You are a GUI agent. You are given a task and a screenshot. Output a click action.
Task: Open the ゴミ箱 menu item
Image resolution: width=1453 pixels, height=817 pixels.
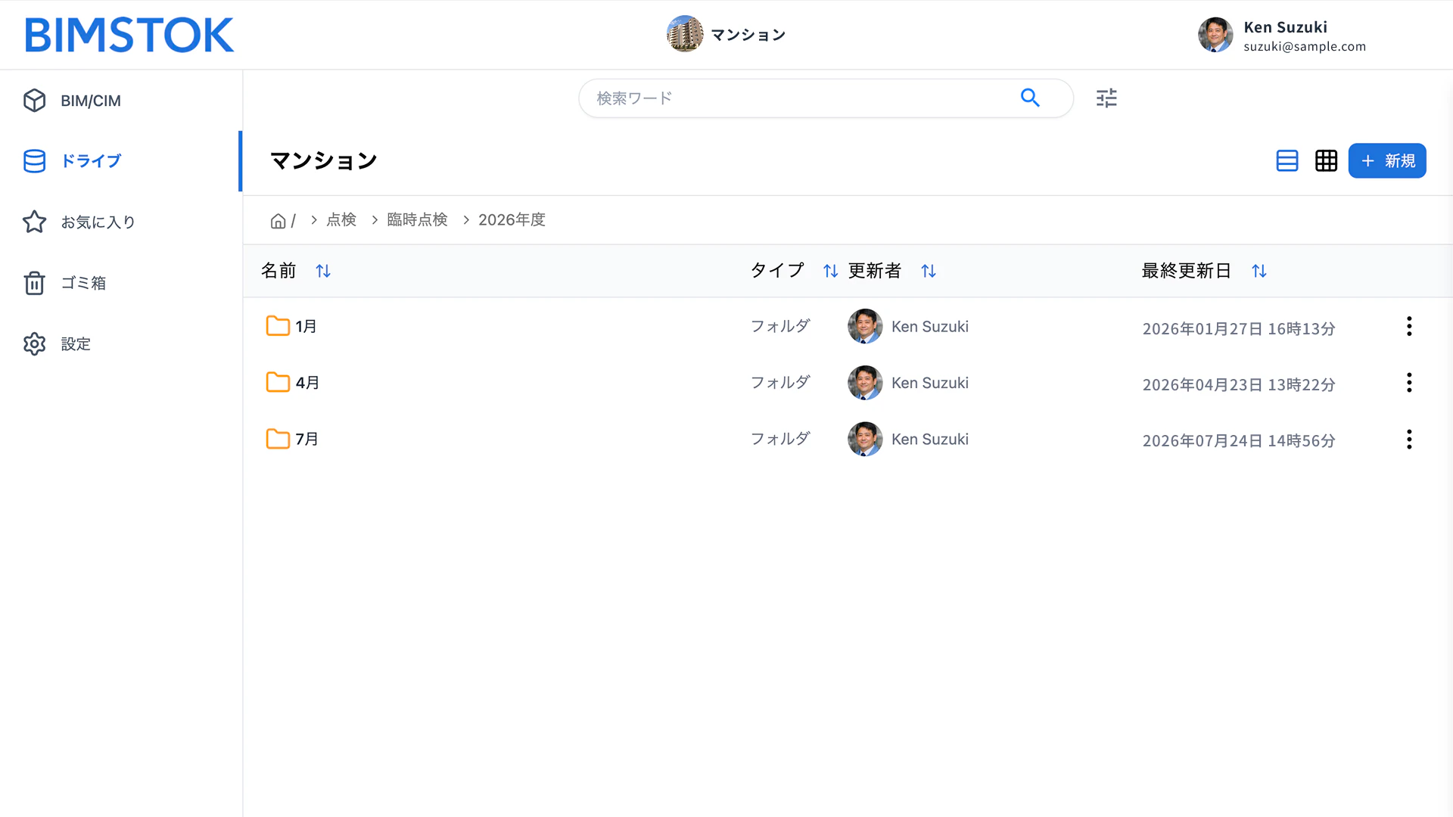coord(121,283)
